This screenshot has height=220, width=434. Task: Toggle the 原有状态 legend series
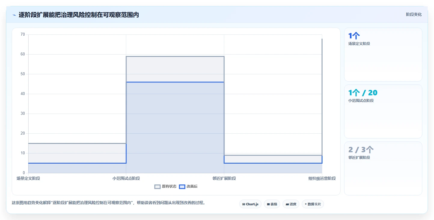click(x=166, y=186)
